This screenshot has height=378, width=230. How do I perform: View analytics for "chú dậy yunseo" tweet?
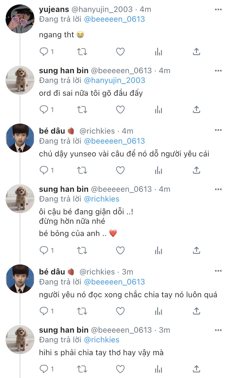pyautogui.click(x=158, y=170)
